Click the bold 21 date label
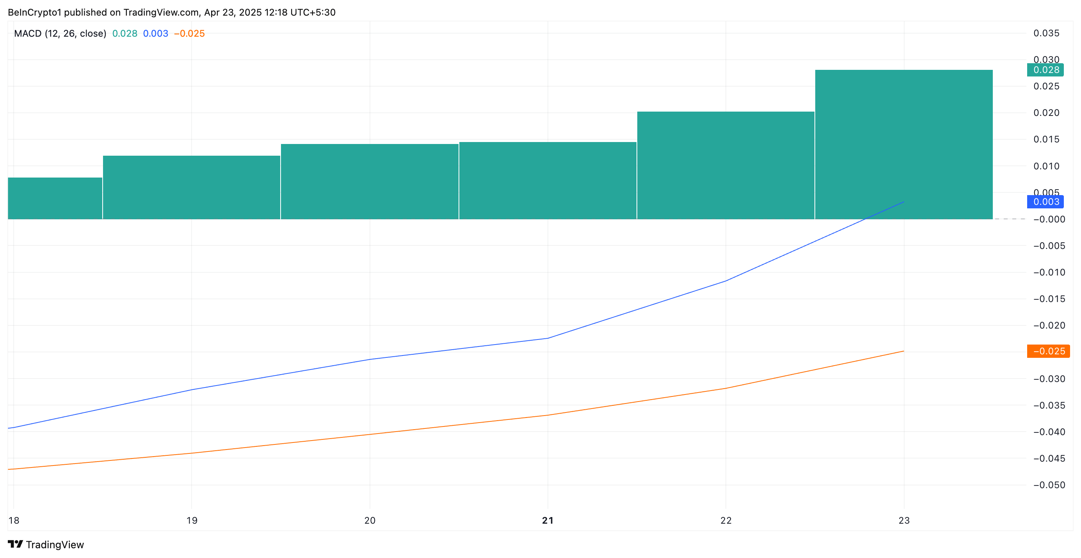 548,520
